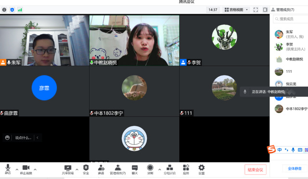Stop video with the camera icon

pos(26,169)
